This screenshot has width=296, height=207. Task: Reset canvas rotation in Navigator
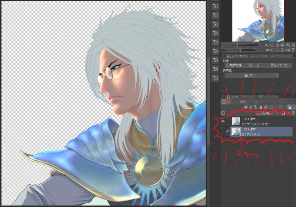(x=282, y=50)
